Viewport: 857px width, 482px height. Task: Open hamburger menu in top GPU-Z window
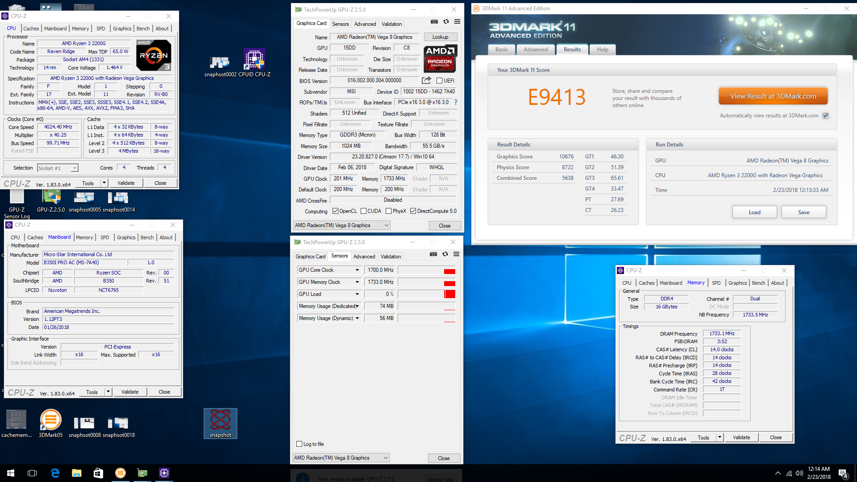pos(457,21)
